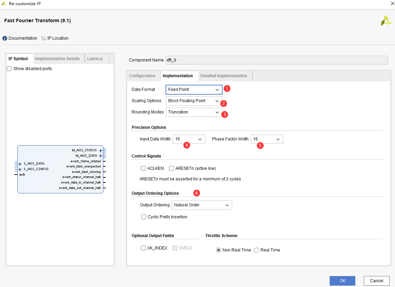Open the Data Format dropdown

pos(194,90)
